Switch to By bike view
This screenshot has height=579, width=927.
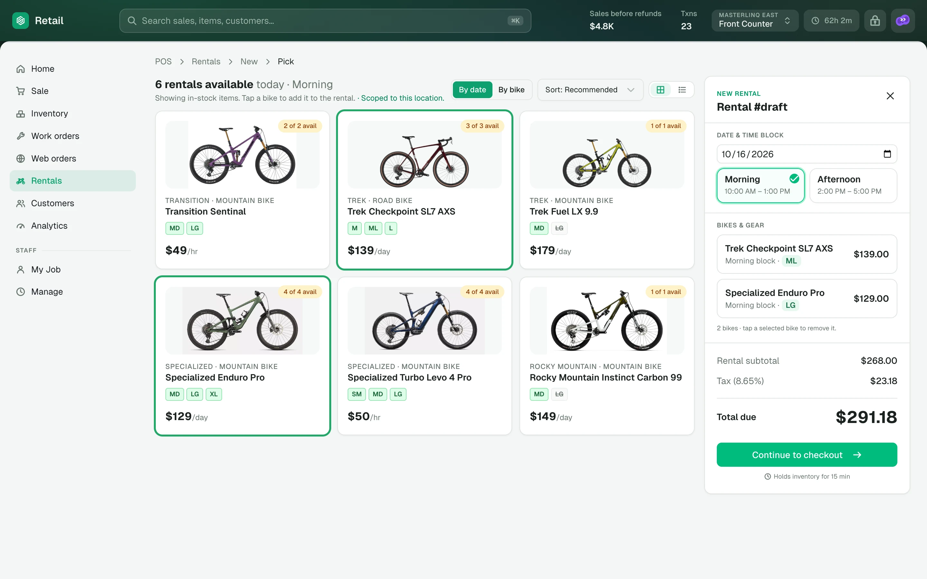coord(511,90)
